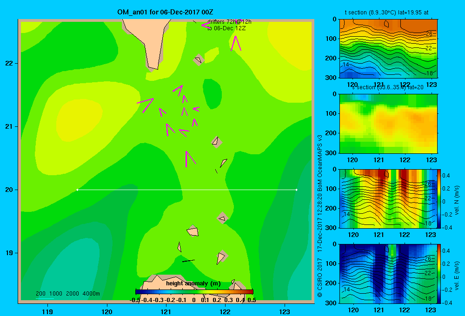The image size is (465, 316).
Task: Click depth label 100 on salinity section axis
Action: pos(331,113)
